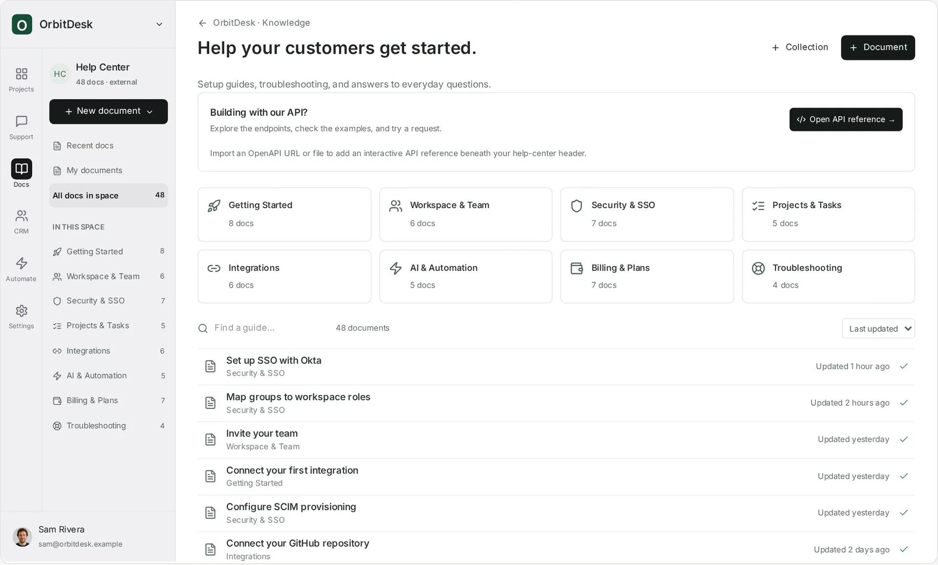Open Troubleshooting in sidebar list
Image resolution: width=938 pixels, height=565 pixels.
[108, 426]
